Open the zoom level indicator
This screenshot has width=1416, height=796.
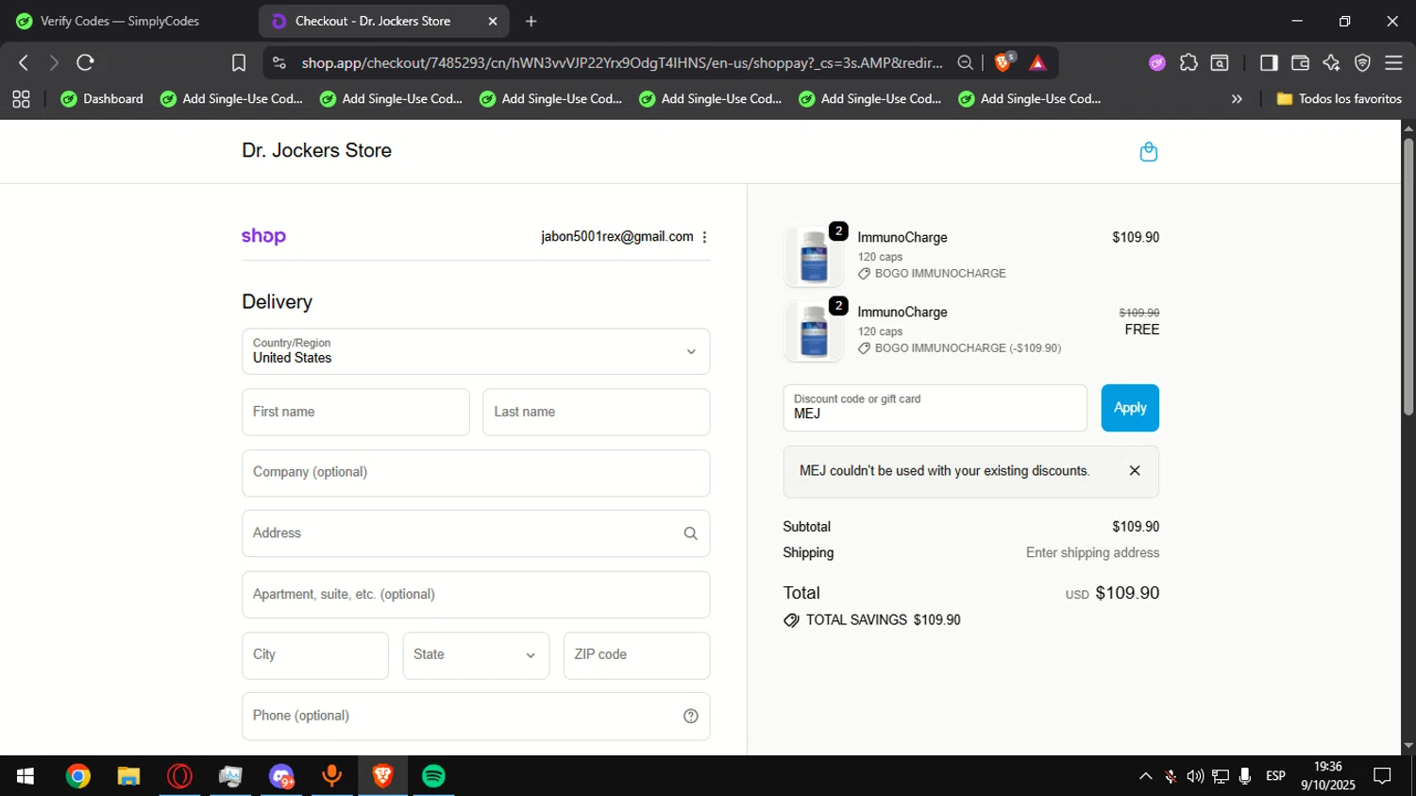[x=965, y=62]
